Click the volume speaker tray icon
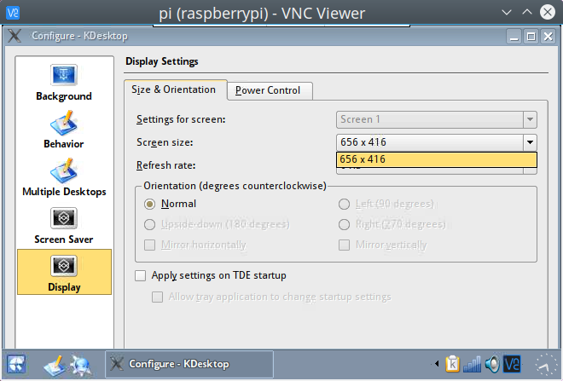563x381 pixels. coord(492,364)
